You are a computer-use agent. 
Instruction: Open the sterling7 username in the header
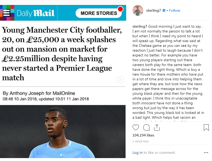154,11
